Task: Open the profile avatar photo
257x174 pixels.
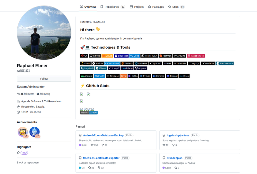Action: pos(44,33)
